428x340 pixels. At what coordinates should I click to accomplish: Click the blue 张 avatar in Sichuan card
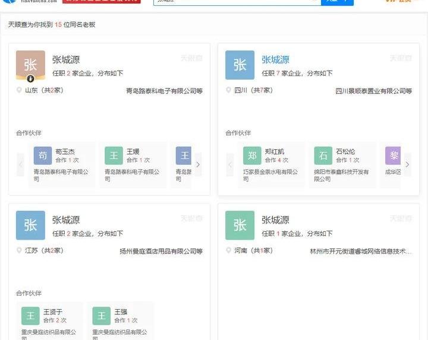240,65
